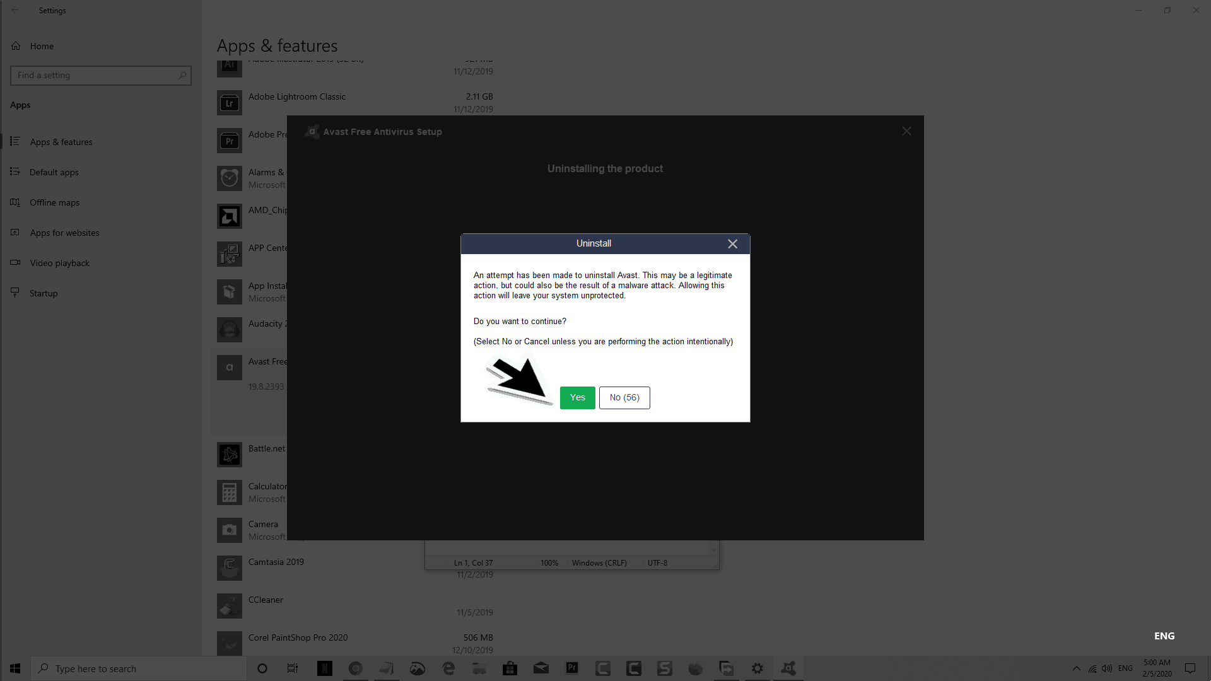Open Default apps settings

click(54, 172)
